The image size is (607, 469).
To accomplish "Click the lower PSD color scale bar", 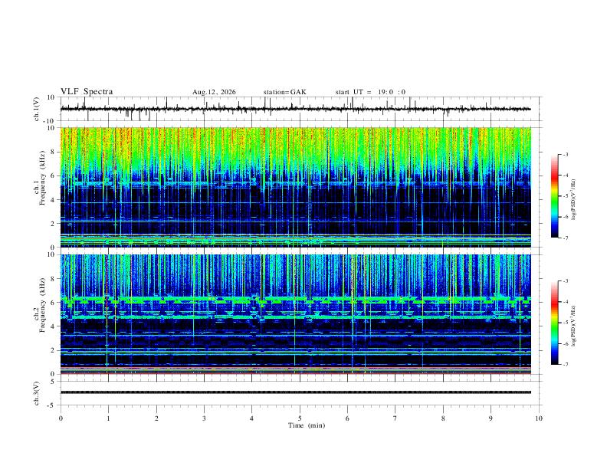I will pos(555,323).
